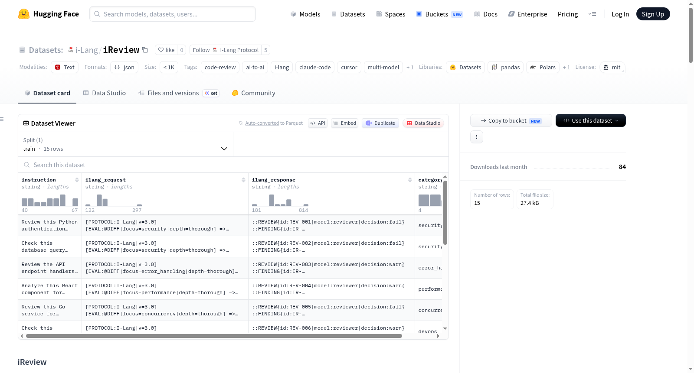Click the mit license tag

[612, 67]
